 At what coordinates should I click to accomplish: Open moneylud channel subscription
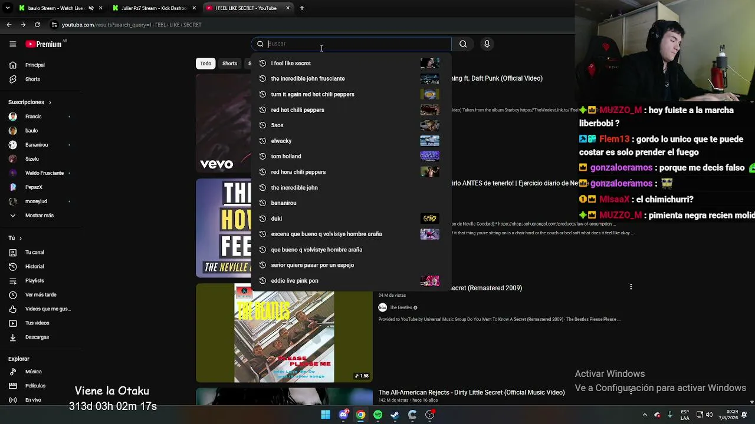pyautogui.click(x=35, y=201)
